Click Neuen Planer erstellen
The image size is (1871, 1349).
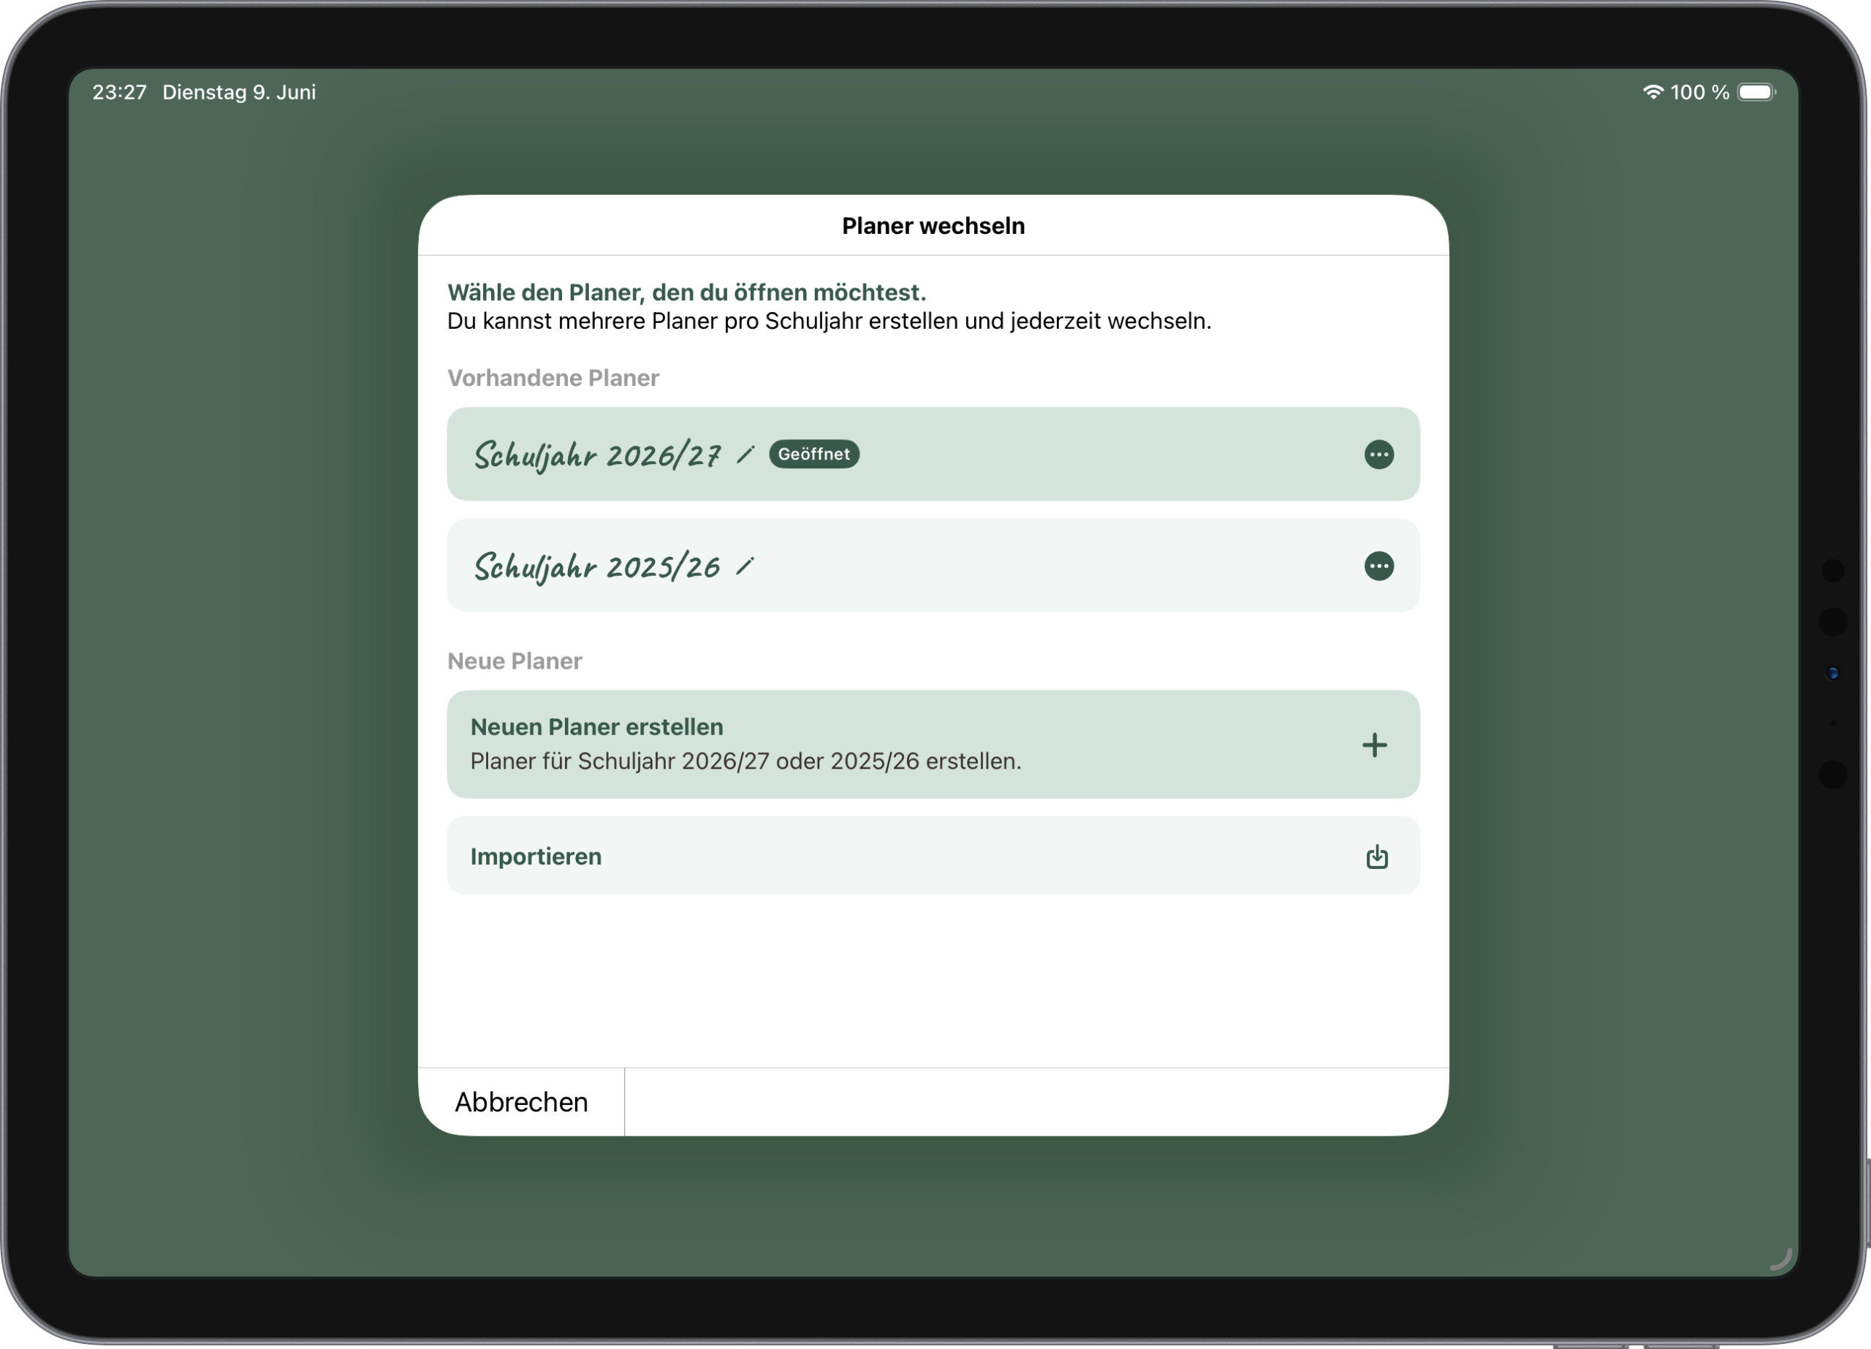point(933,744)
